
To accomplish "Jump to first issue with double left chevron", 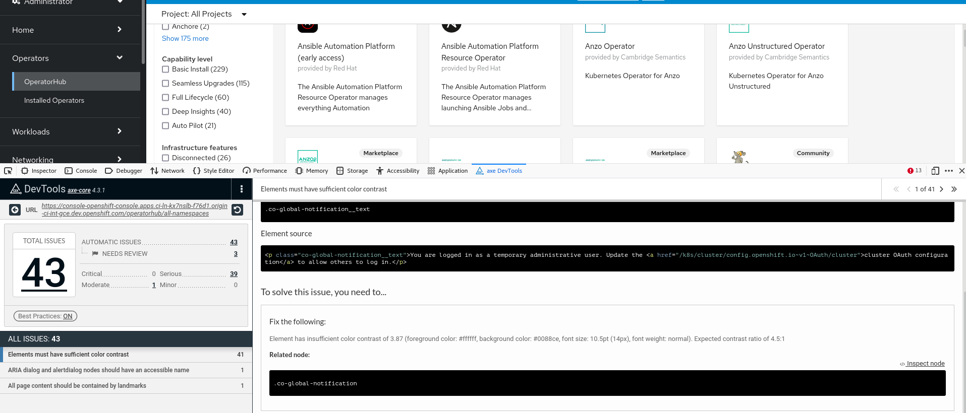I will [x=896, y=189].
